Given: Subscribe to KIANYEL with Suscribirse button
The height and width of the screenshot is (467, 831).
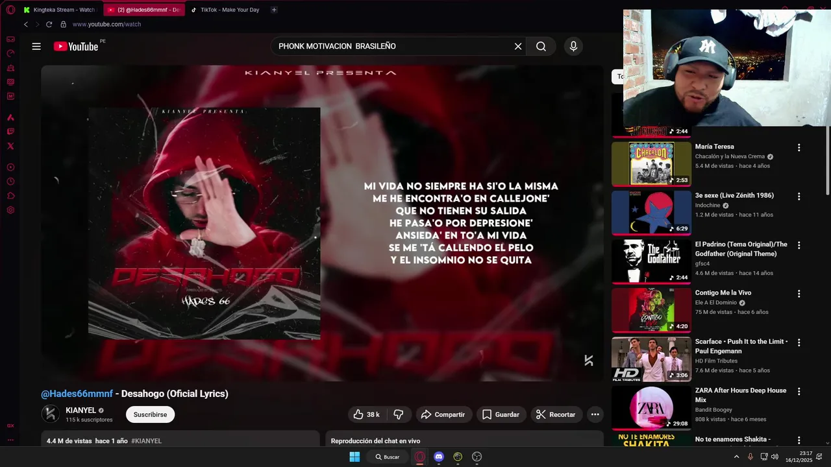Looking at the screenshot, I should point(150,414).
